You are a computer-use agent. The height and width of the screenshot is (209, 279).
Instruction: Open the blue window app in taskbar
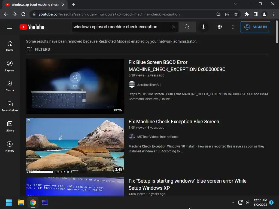[x=45, y=202]
